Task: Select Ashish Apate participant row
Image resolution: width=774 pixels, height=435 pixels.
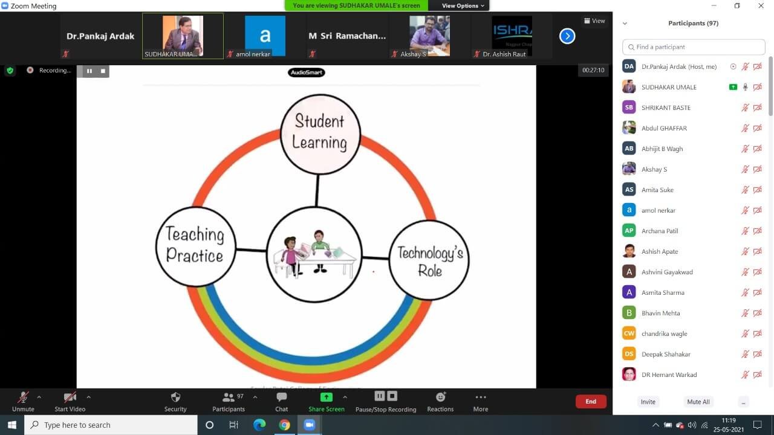Action: 694,251
